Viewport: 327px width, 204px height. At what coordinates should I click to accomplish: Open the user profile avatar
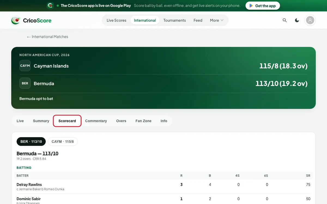(x=310, y=20)
